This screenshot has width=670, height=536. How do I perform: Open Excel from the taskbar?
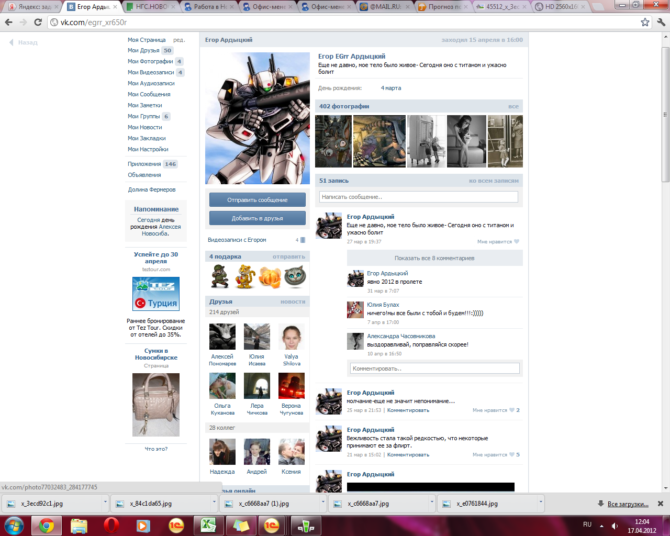208,526
